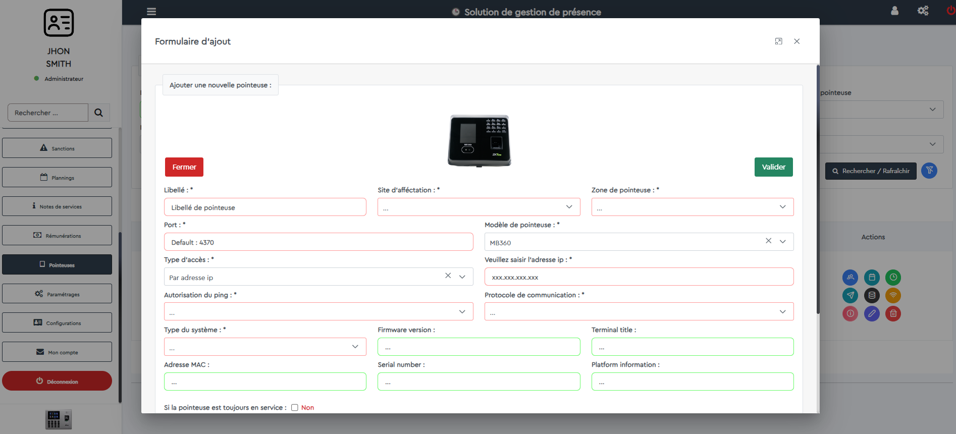Screen dimensions: 956x434
Task: Open the settings gears icon in header
Action: (x=923, y=11)
